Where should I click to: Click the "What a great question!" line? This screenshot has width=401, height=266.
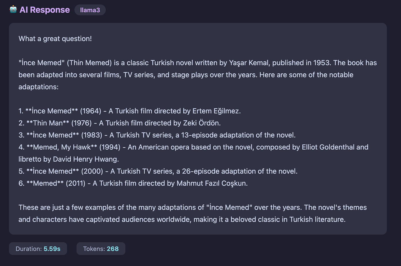coord(55,39)
